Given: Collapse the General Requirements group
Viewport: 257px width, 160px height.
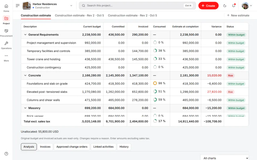Looking at the screenshot, I should point(25,35).
